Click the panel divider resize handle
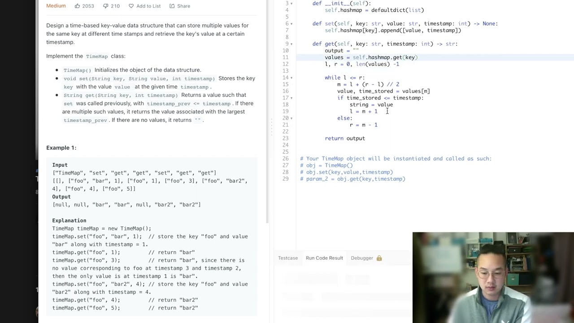The image size is (574, 323). [271, 127]
